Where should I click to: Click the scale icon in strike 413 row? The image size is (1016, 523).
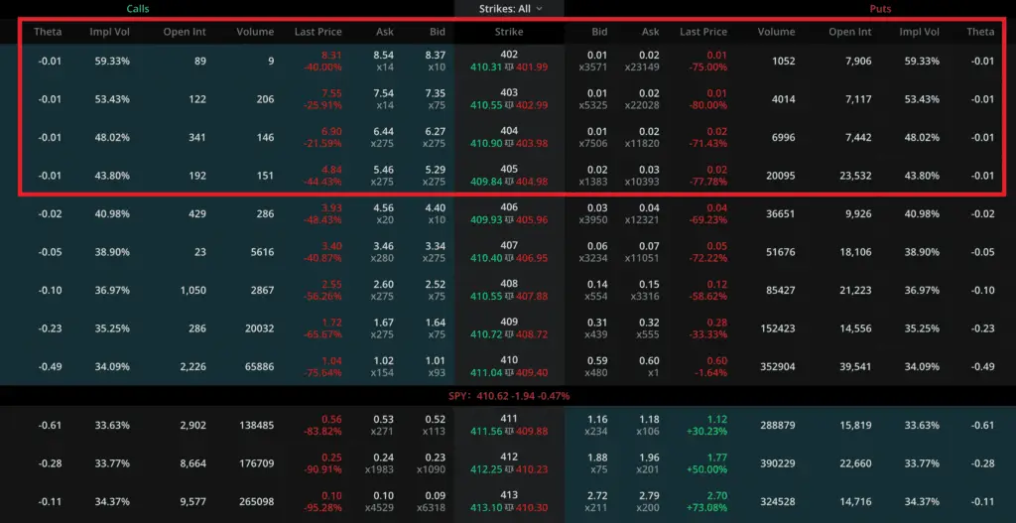pos(509,507)
